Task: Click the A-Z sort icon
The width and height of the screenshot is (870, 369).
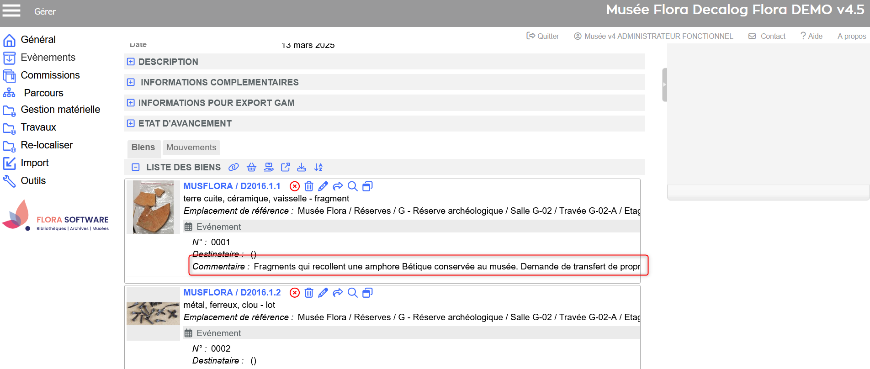Action: [x=318, y=167]
